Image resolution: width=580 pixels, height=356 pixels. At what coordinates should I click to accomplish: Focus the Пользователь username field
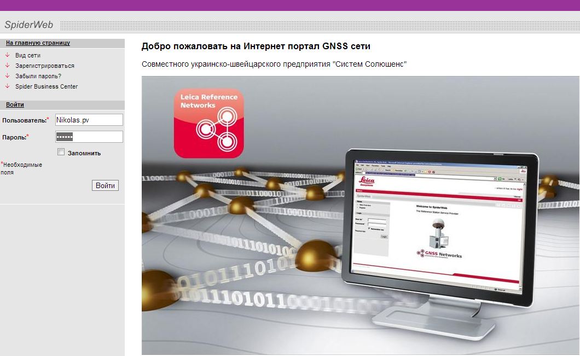coord(89,120)
